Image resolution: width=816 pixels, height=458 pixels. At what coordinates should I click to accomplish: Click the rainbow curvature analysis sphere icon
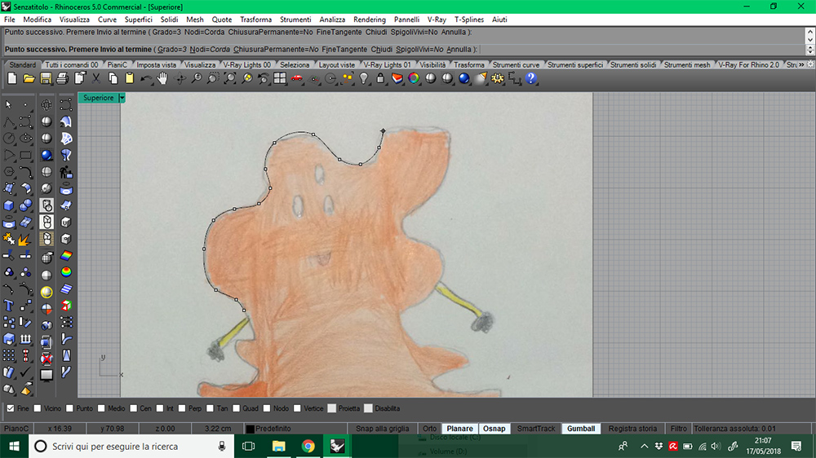tap(66, 272)
